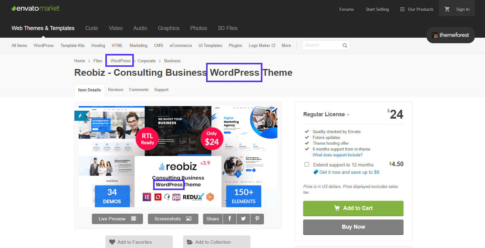Open WordPress category in the nav bar
This screenshot has height=248, width=485.
click(x=44, y=45)
